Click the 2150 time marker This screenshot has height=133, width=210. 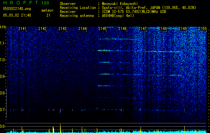point(203,28)
